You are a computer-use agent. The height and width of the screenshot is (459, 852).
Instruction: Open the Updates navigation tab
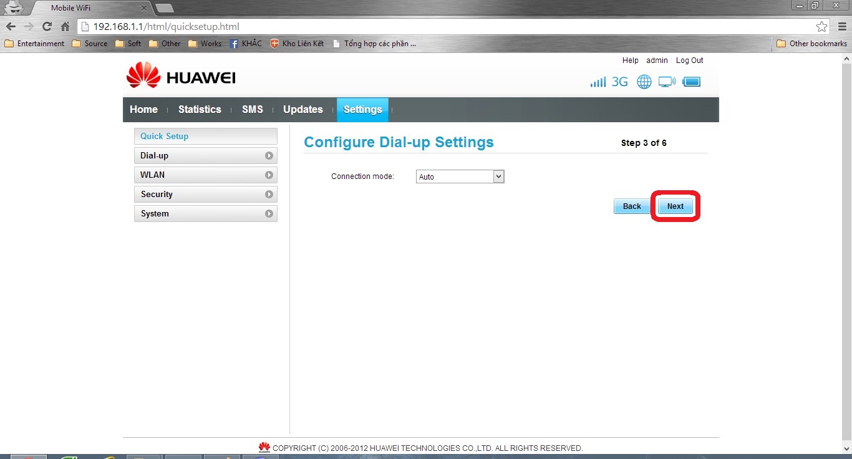303,110
